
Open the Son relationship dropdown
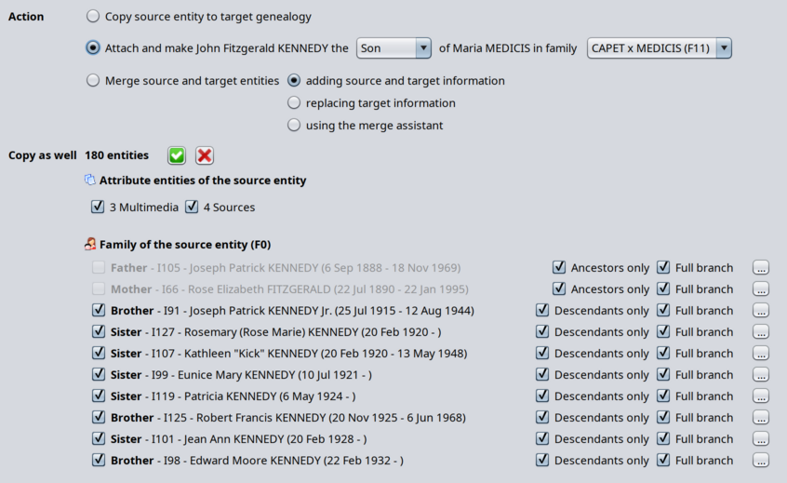pyautogui.click(x=393, y=48)
